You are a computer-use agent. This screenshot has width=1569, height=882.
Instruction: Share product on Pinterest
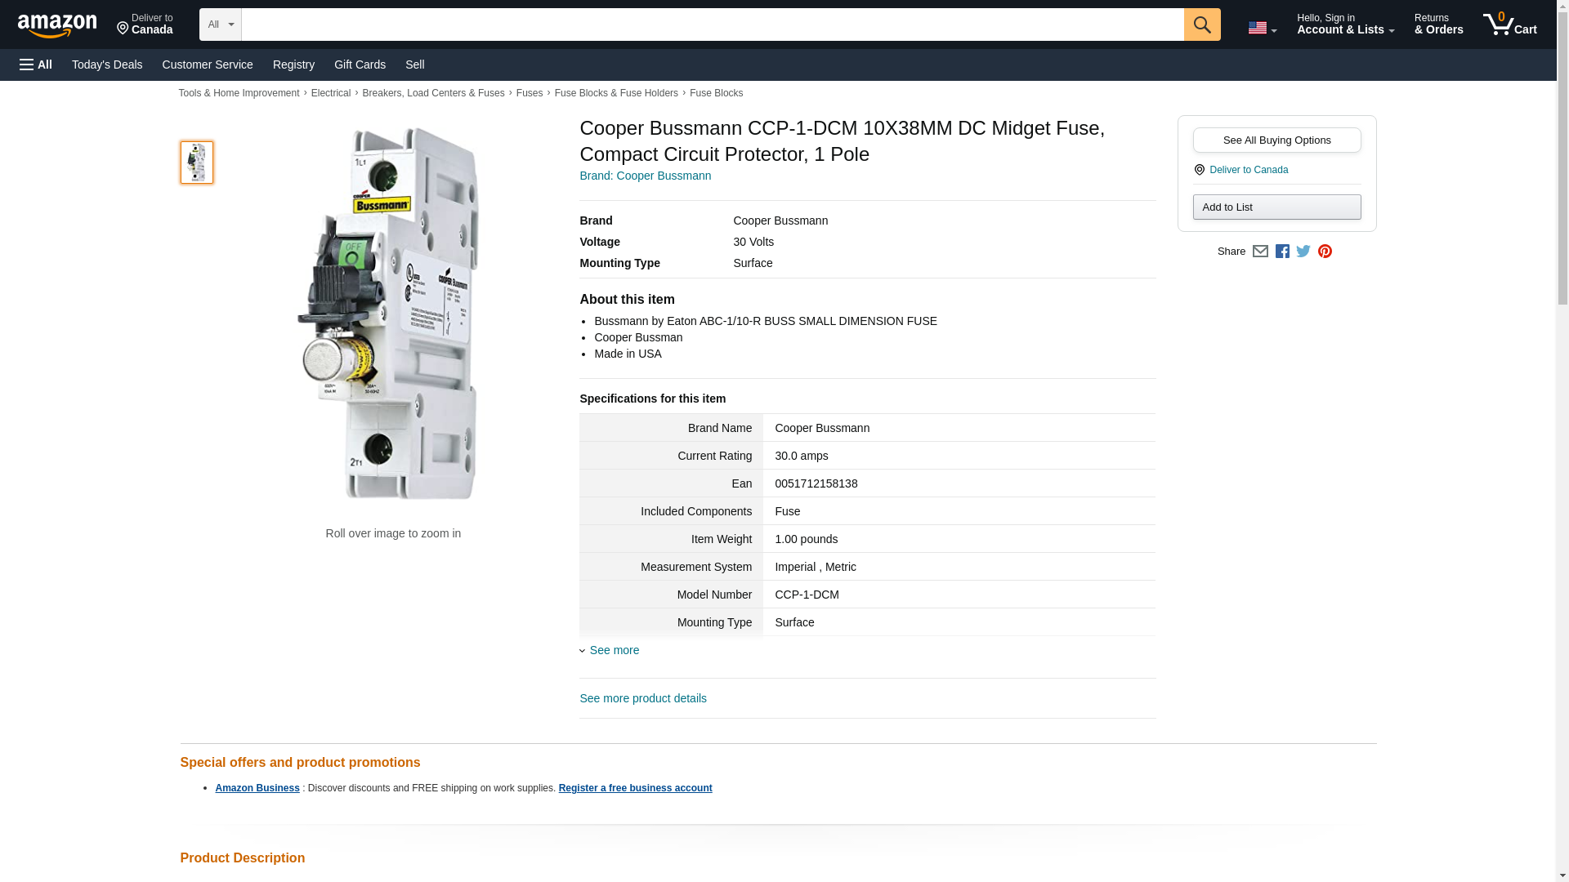coord(1325,252)
